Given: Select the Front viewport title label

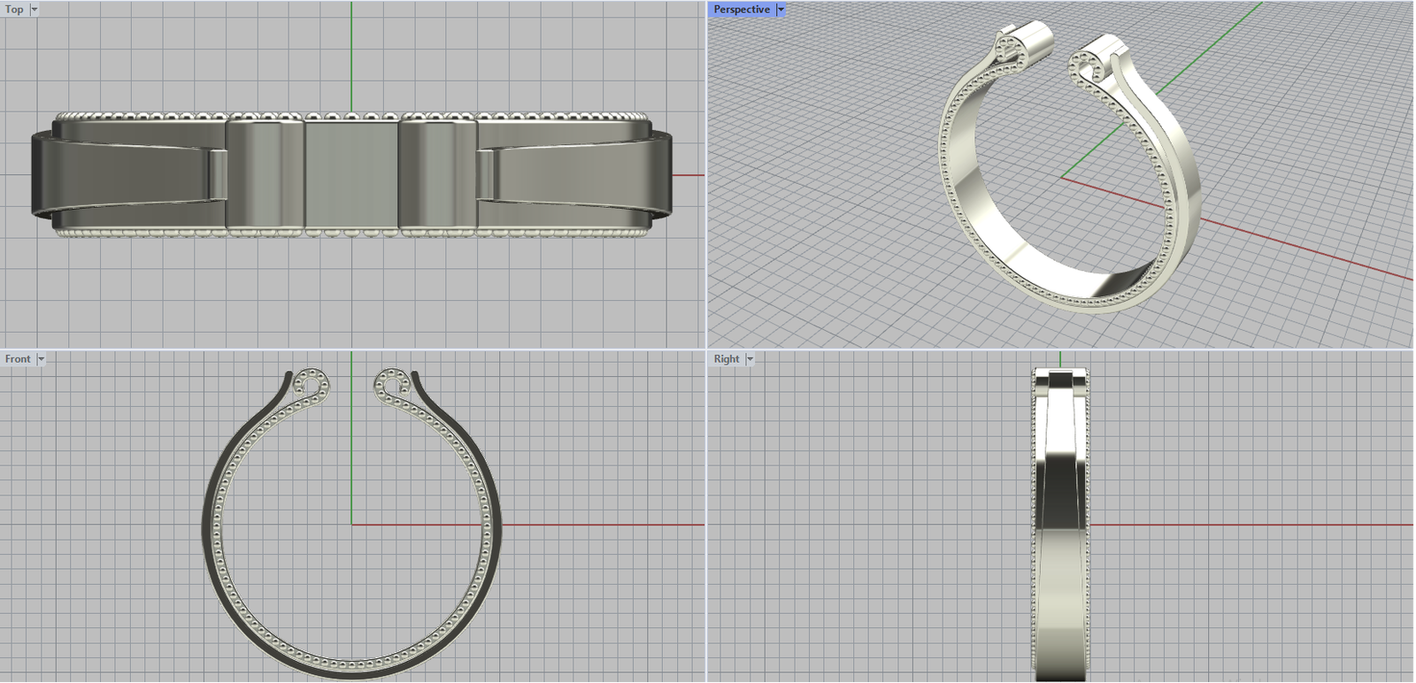Looking at the screenshot, I should (18, 359).
